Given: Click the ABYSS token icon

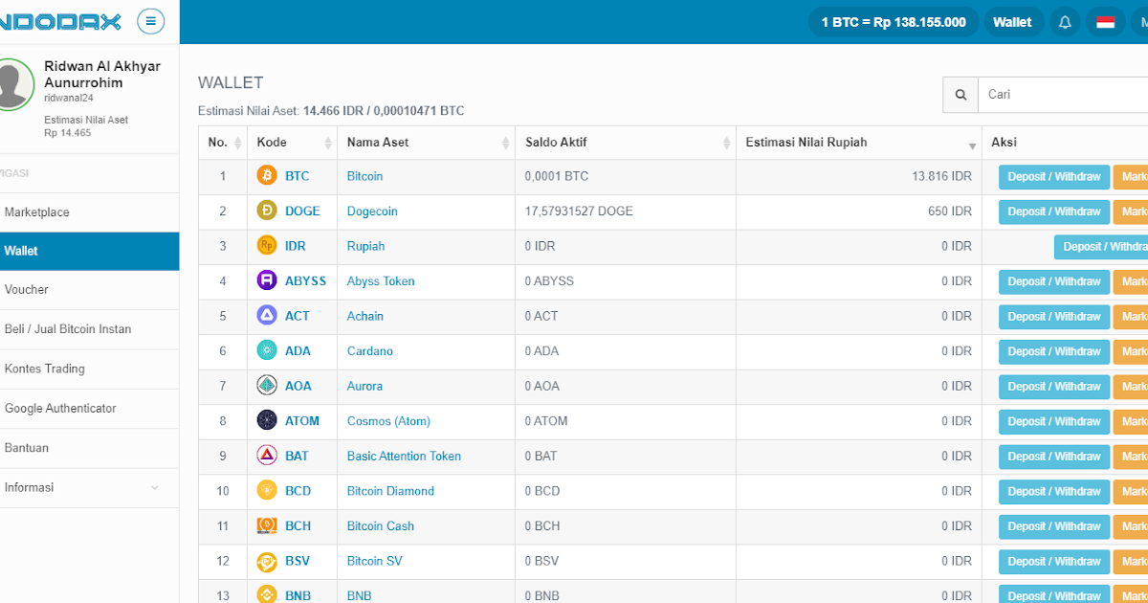Looking at the screenshot, I should pos(267,281).
